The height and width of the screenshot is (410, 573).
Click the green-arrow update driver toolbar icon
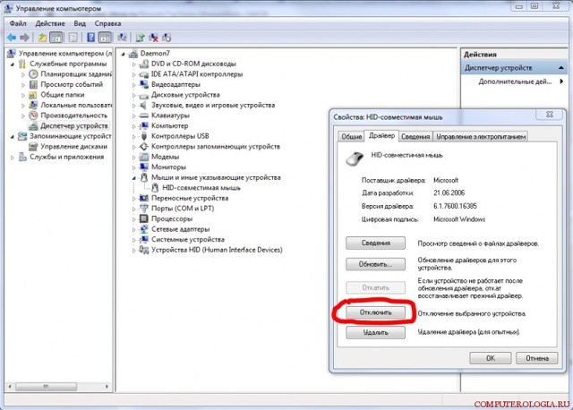tap(140, 38)
